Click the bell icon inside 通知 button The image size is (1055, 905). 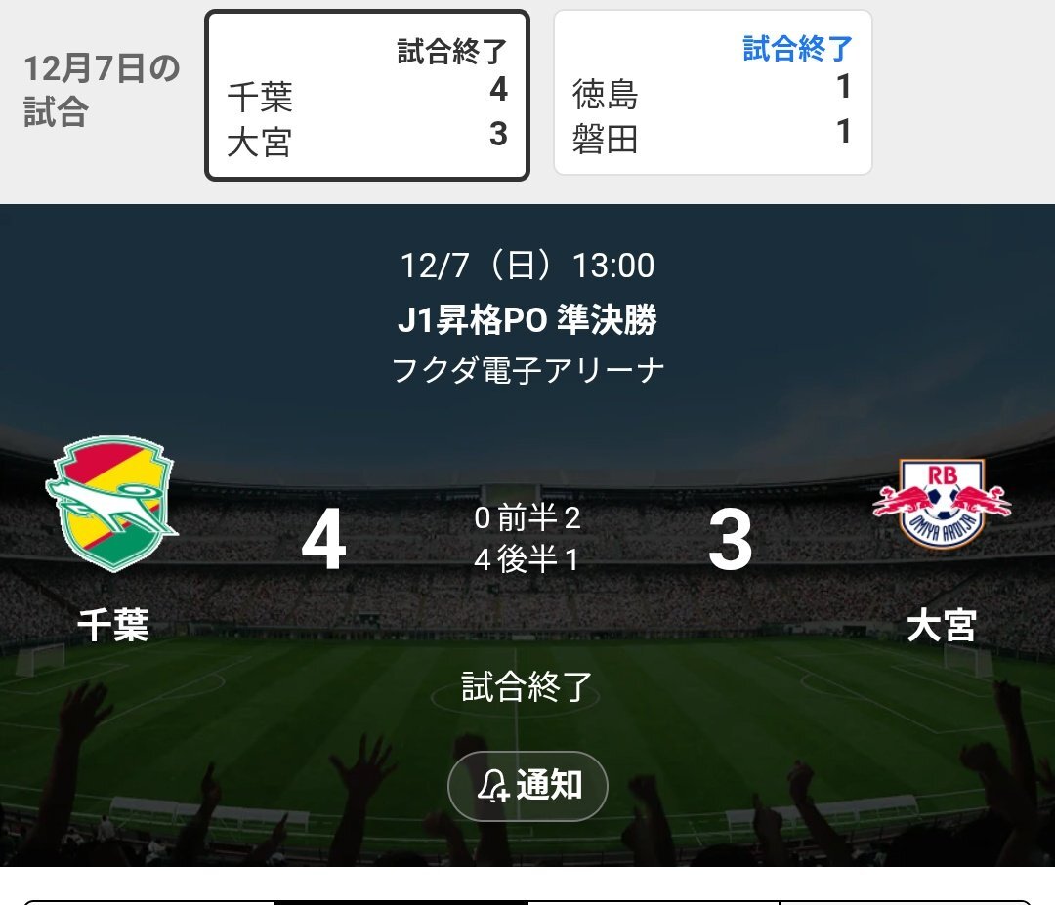point(492,785)
